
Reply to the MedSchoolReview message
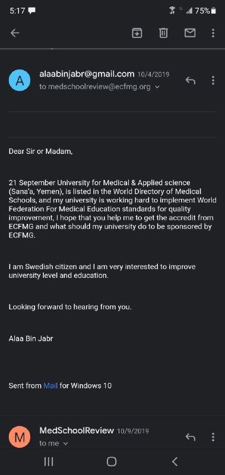tap(190, 437)
